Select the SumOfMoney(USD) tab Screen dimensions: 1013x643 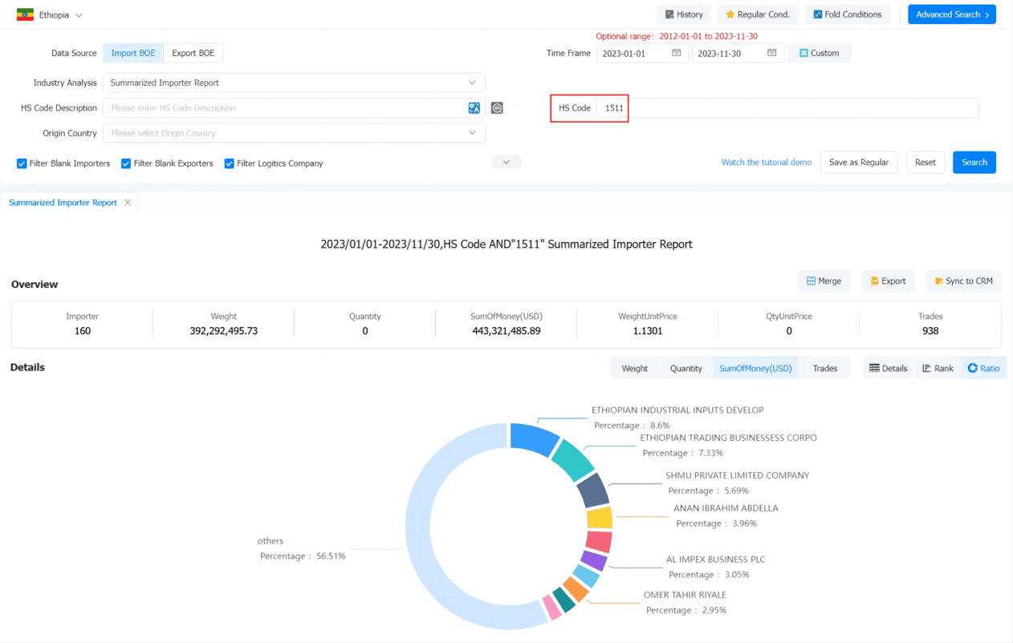pyautogui.click(x=755, y=368)
